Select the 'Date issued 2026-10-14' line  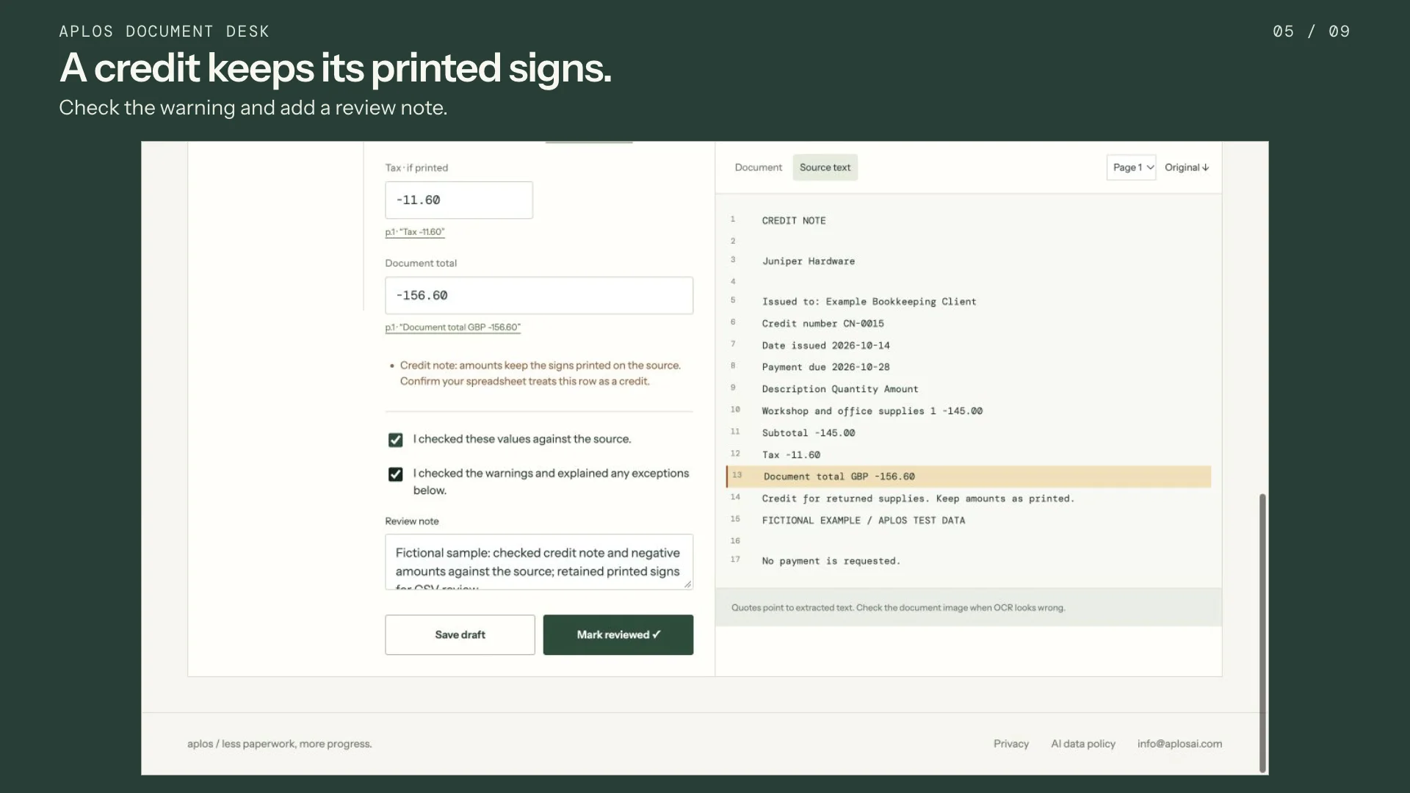[x=825, y=345]
